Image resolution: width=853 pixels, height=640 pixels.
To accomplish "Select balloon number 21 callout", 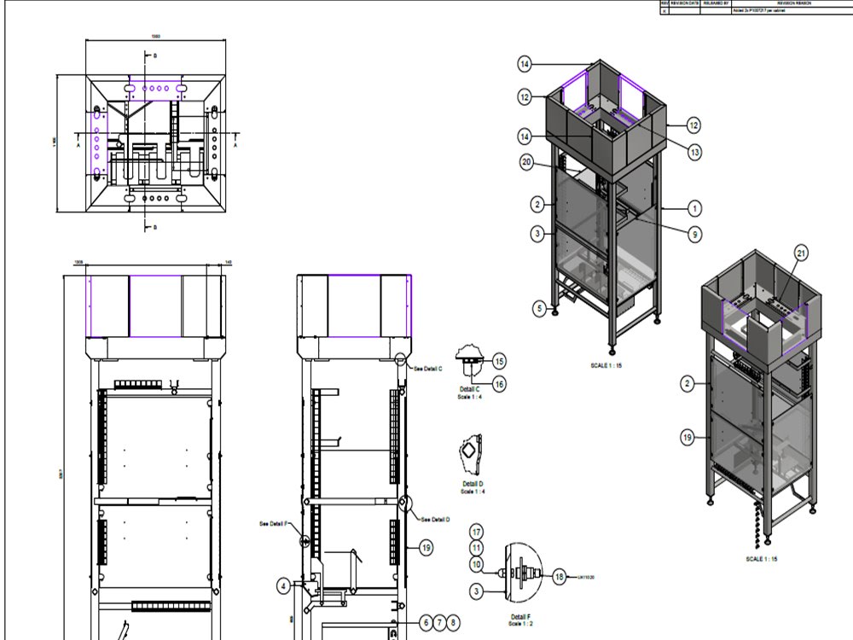I will [x=801, y=253].
